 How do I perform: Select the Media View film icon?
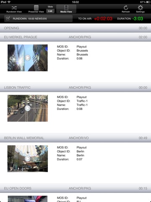tap(66, 8)
